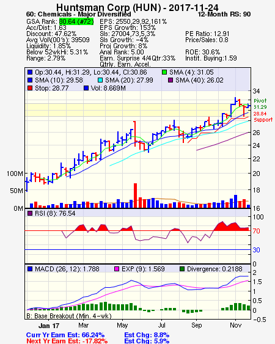275x344 pixels.
Task: Click the purple RSI (8) legend square
Action: 30,213
